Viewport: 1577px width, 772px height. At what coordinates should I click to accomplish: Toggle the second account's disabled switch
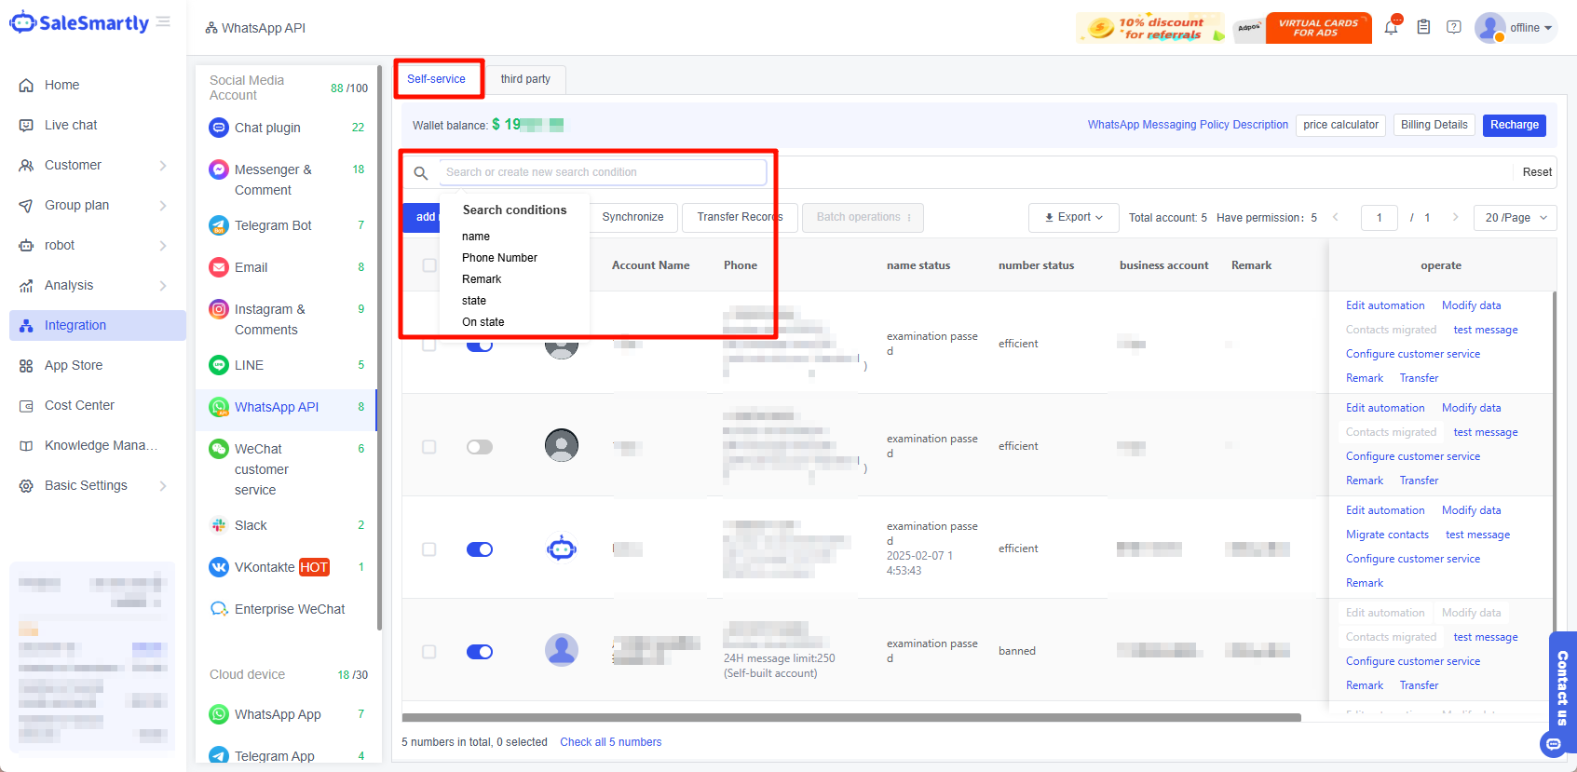[x=480, y=447]
